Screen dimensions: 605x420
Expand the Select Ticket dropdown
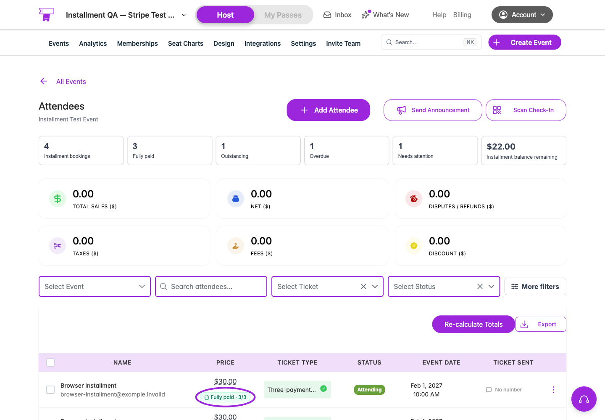(375, 286)
